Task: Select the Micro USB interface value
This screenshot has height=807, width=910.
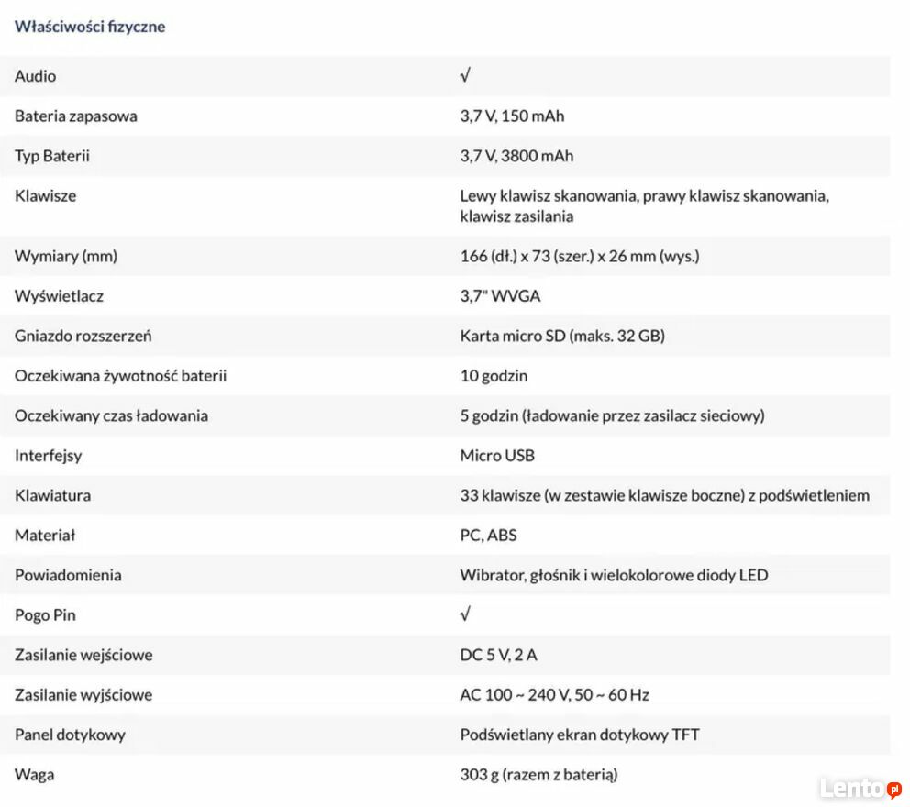Action: click(497, 456)
